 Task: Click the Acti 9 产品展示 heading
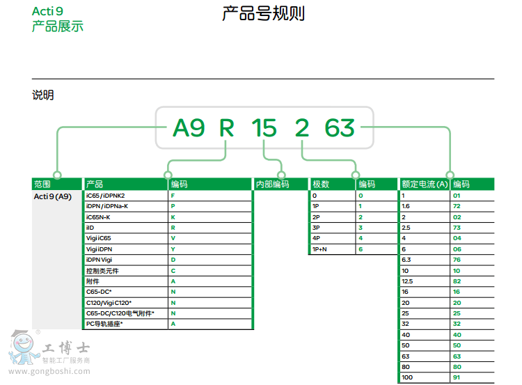(58, 19)
